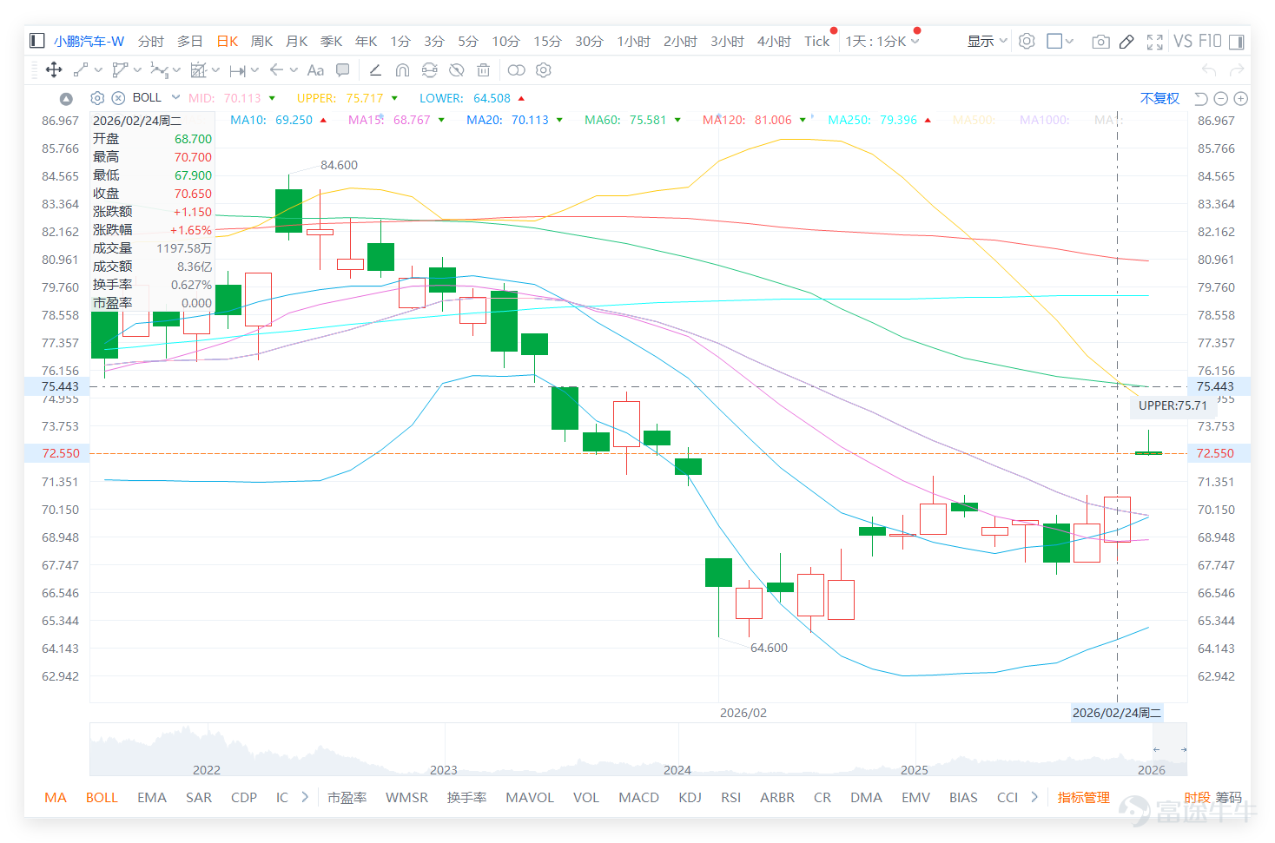Click the 不复权 adjustment link
Viewport: 1275px width, 843px height.
tap(1159, 98)
